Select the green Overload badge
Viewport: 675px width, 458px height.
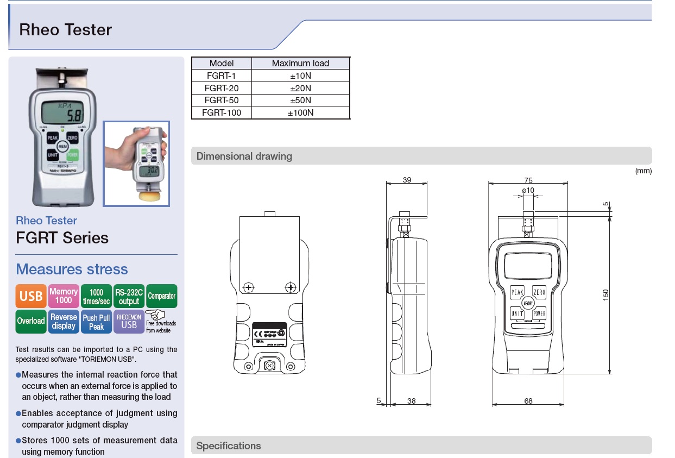(31, 321)
